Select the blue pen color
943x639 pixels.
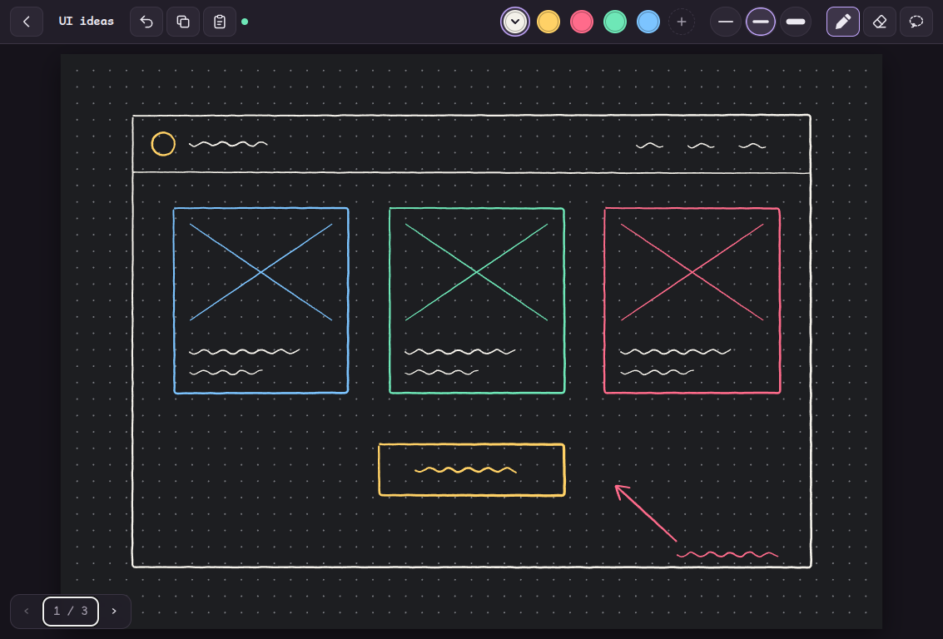point(648,22)
